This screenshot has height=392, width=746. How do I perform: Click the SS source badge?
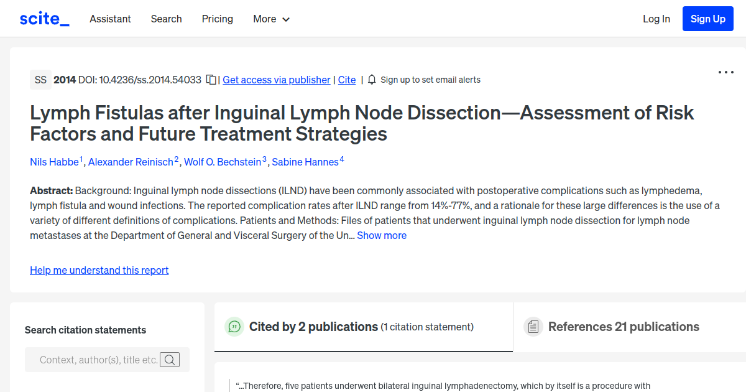40,80
